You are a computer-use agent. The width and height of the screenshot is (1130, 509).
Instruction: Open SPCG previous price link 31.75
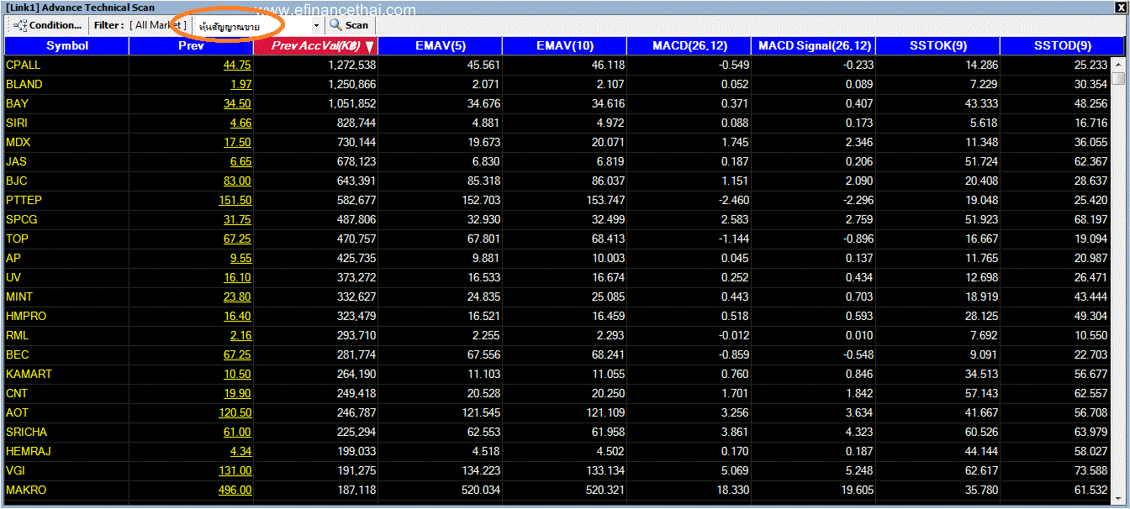tap(237, 219)
